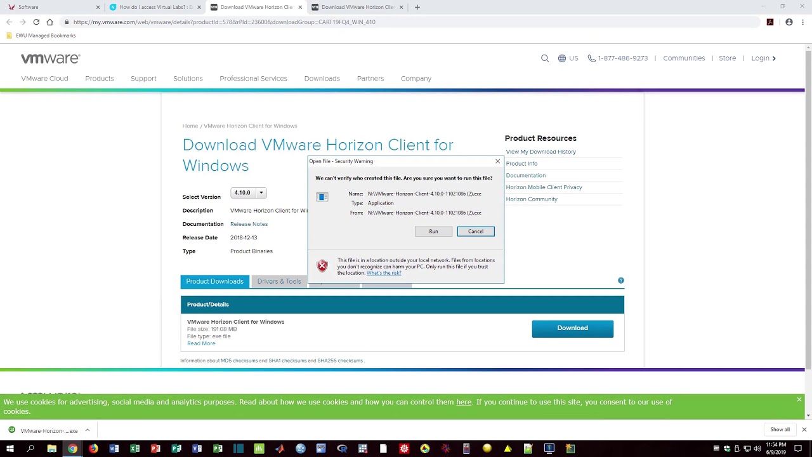This screenshot has width=812, height=457.
Task: Open a new tab with plus button
Action: (x=417, y=7)
